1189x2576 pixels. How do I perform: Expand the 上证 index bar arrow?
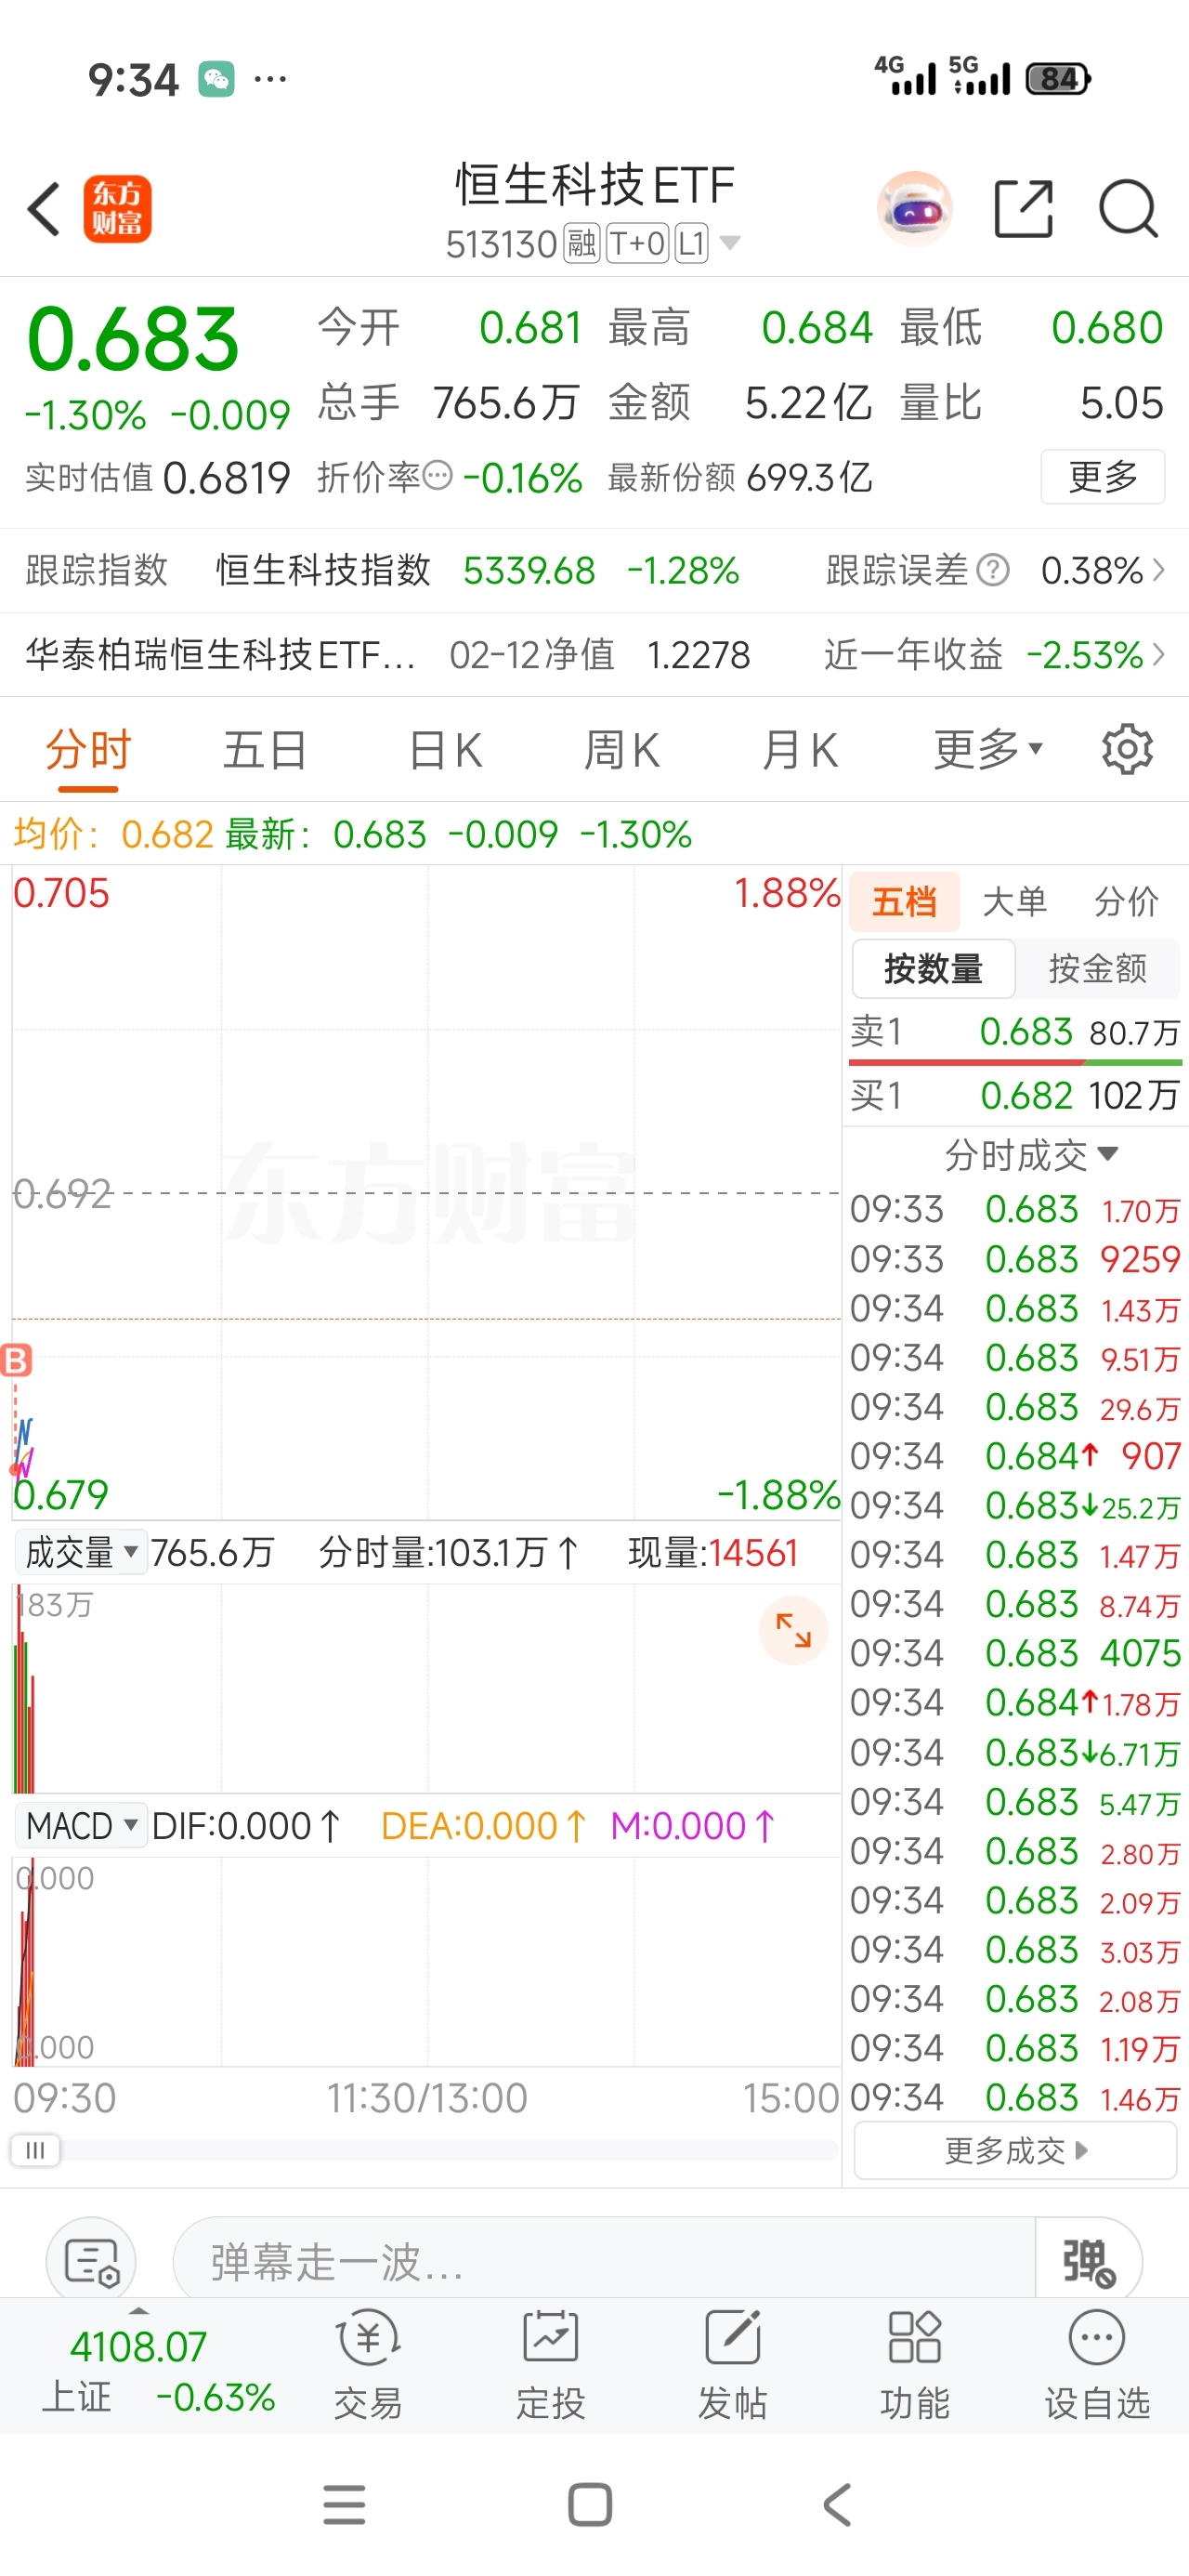pos(139,2311)
